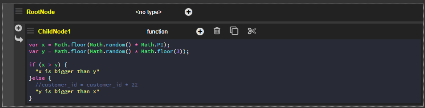This screenshot has height=108, width=425.
Task: Click the plus icon left of ChildNode1
Action: tap(18, 28)
